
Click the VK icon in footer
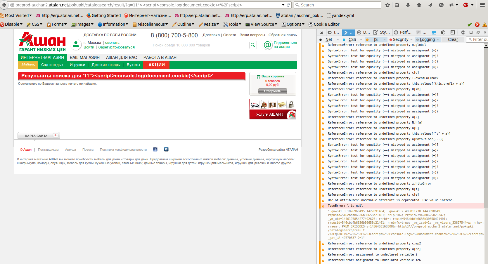pos(166,149)
